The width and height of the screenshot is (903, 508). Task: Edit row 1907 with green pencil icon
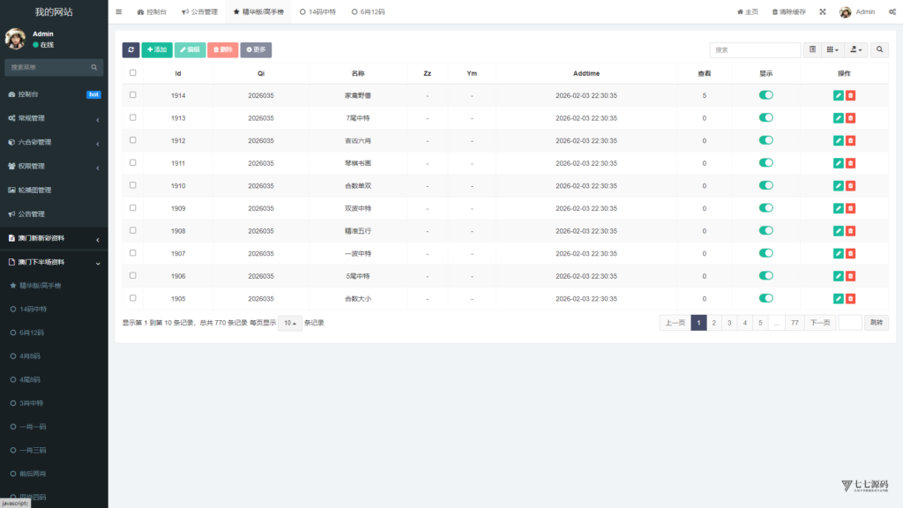point(838,253)
